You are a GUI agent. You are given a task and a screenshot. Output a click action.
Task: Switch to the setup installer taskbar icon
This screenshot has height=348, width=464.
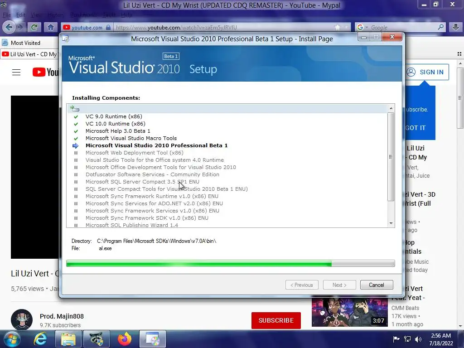pos(153,339)
